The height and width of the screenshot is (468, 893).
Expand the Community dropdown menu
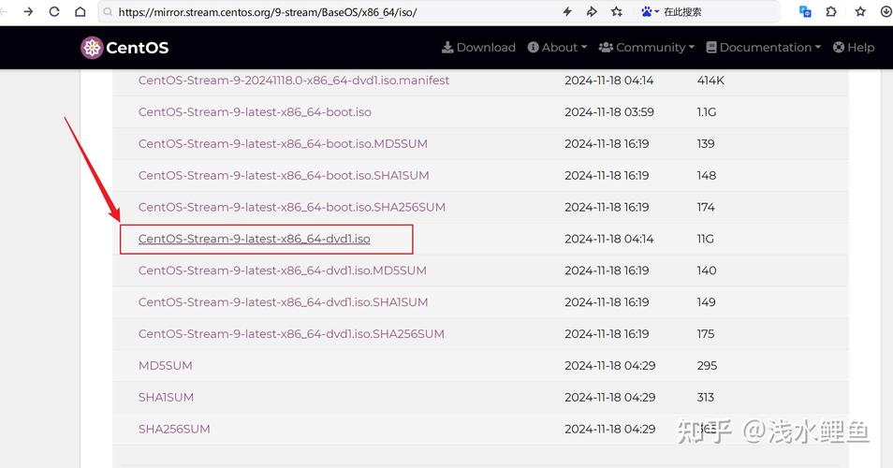(647, 48)
